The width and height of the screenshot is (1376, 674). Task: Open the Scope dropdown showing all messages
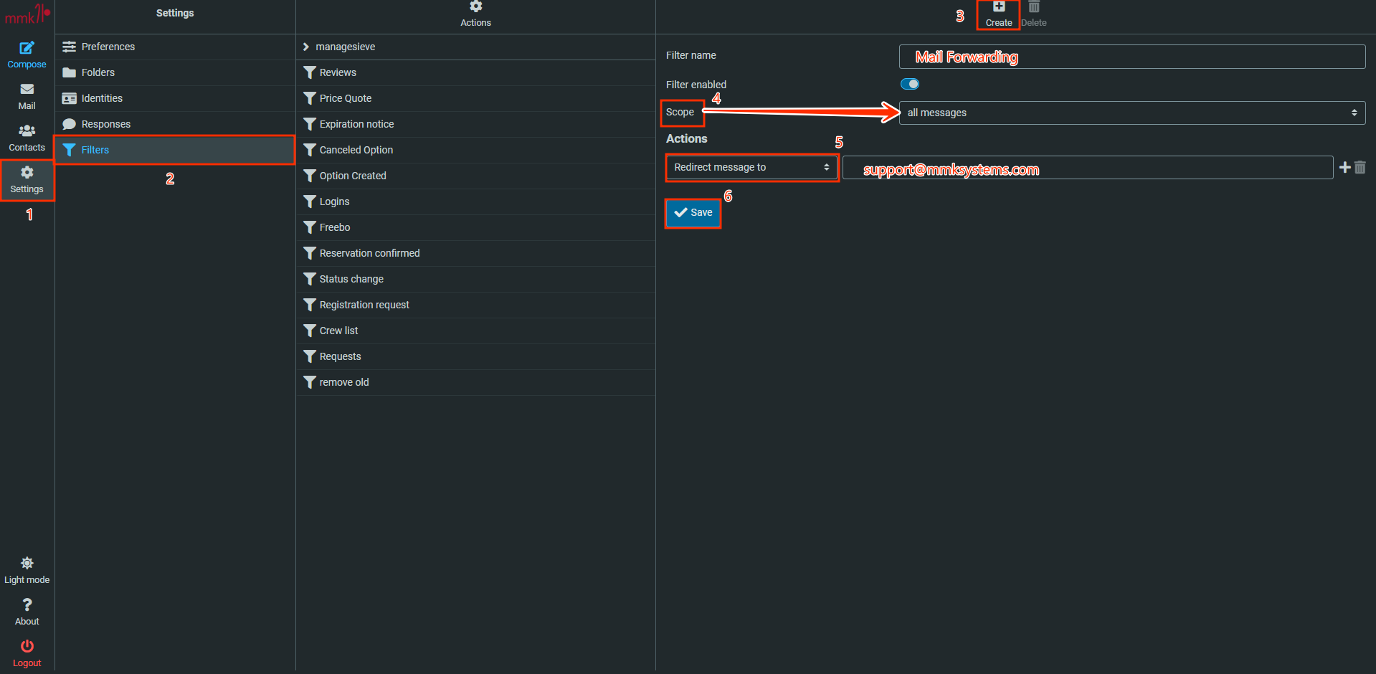[x=1132, y=113]
